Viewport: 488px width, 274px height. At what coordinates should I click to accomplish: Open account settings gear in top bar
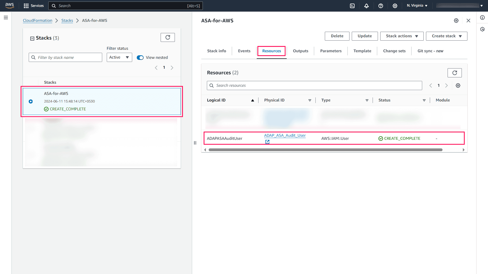pyautogui.click(x=395, y=6)
